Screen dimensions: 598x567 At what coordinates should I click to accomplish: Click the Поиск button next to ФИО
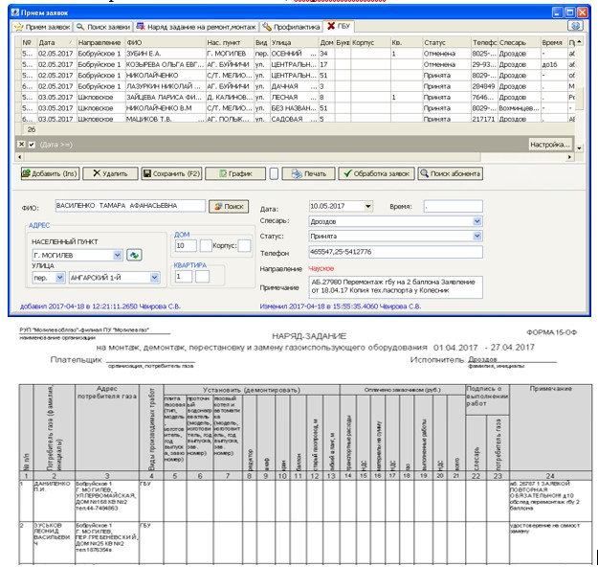click(x=229, y=207)
